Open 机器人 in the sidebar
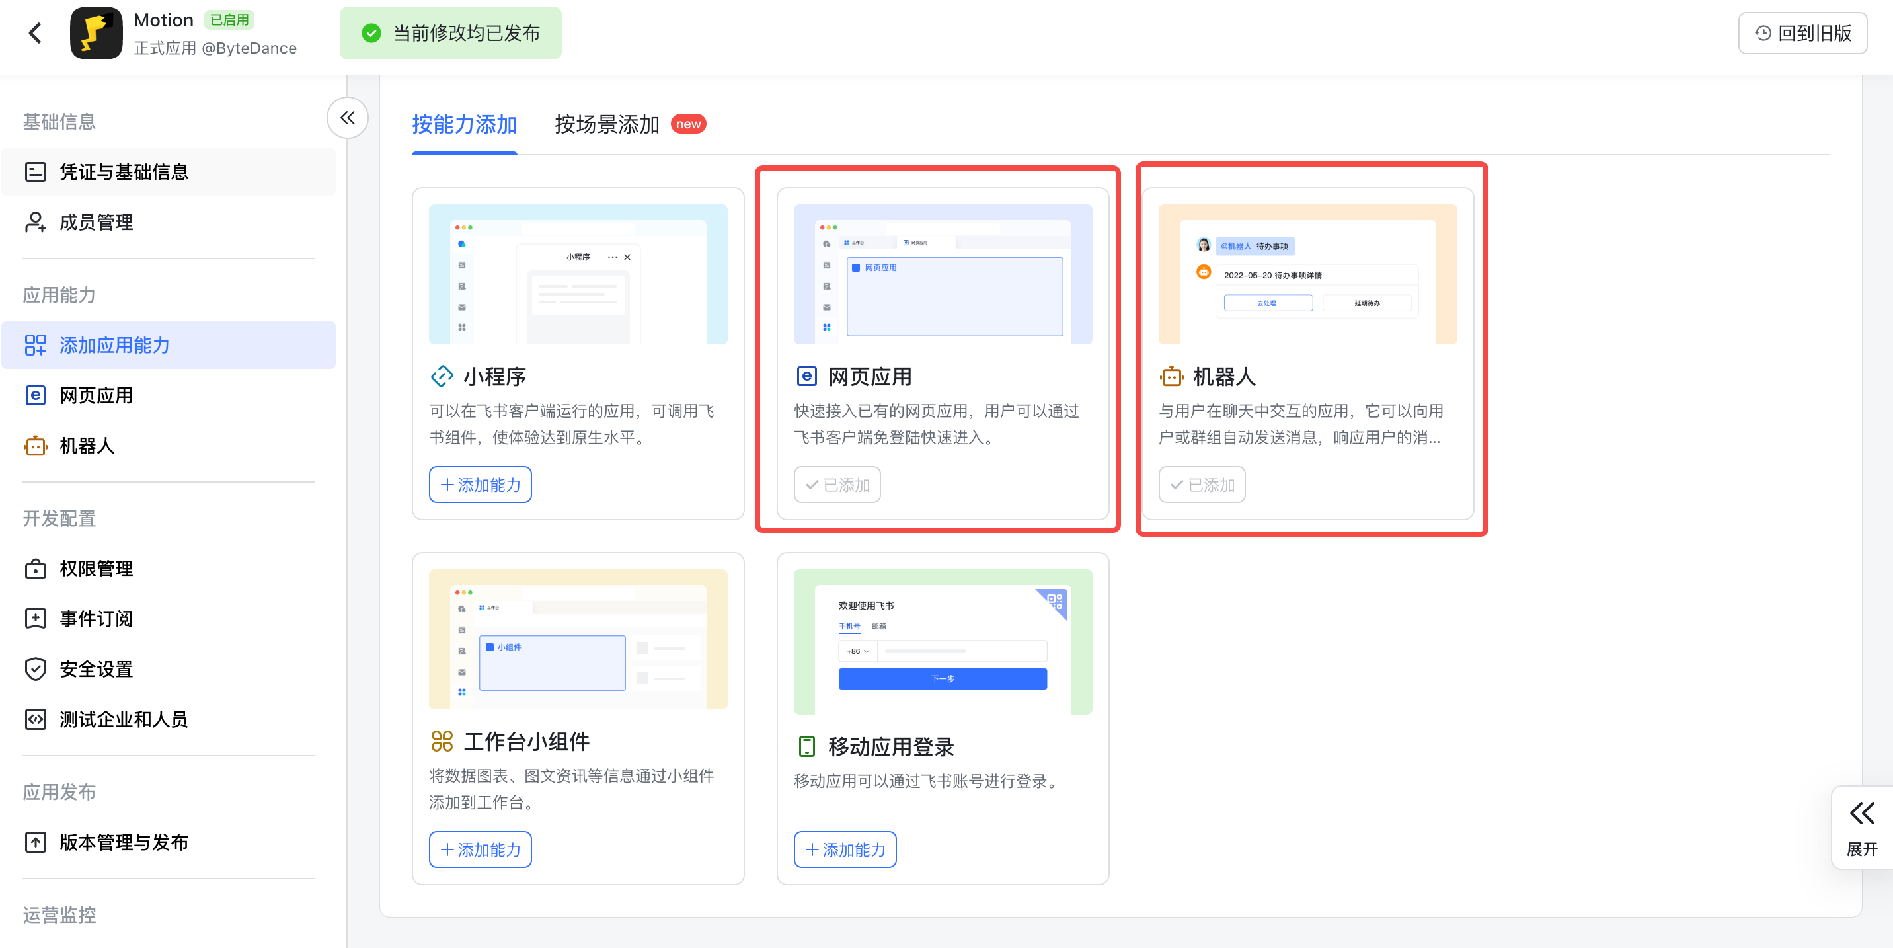The image size is (1893, 948). tap(87, 446)
